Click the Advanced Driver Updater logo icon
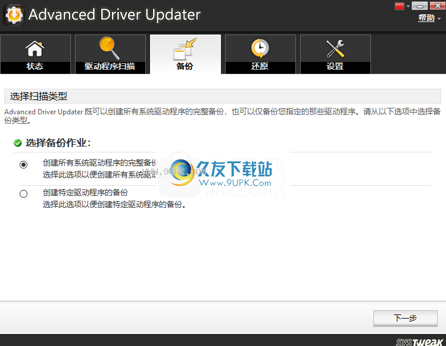The height and width of the screenshot is (346, 446). (x=14, y=15)
